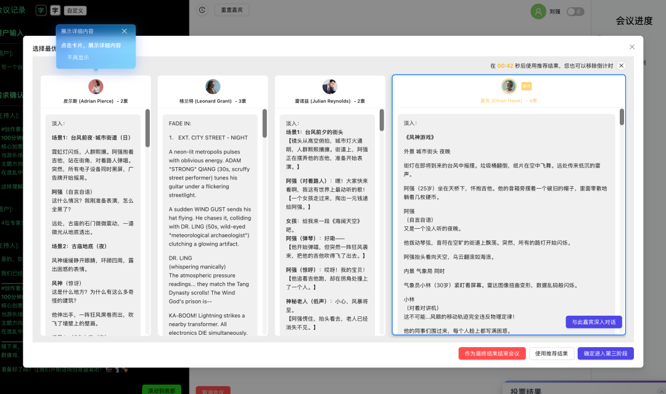Click 使用推荐结果 button
Image resolution: width=666 pixels, height=394 pixels.
coord(551,353)
